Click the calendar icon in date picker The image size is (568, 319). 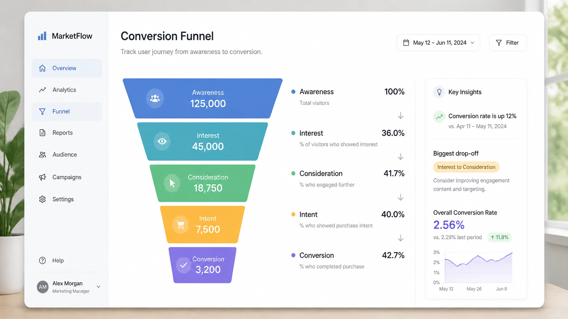406,43
